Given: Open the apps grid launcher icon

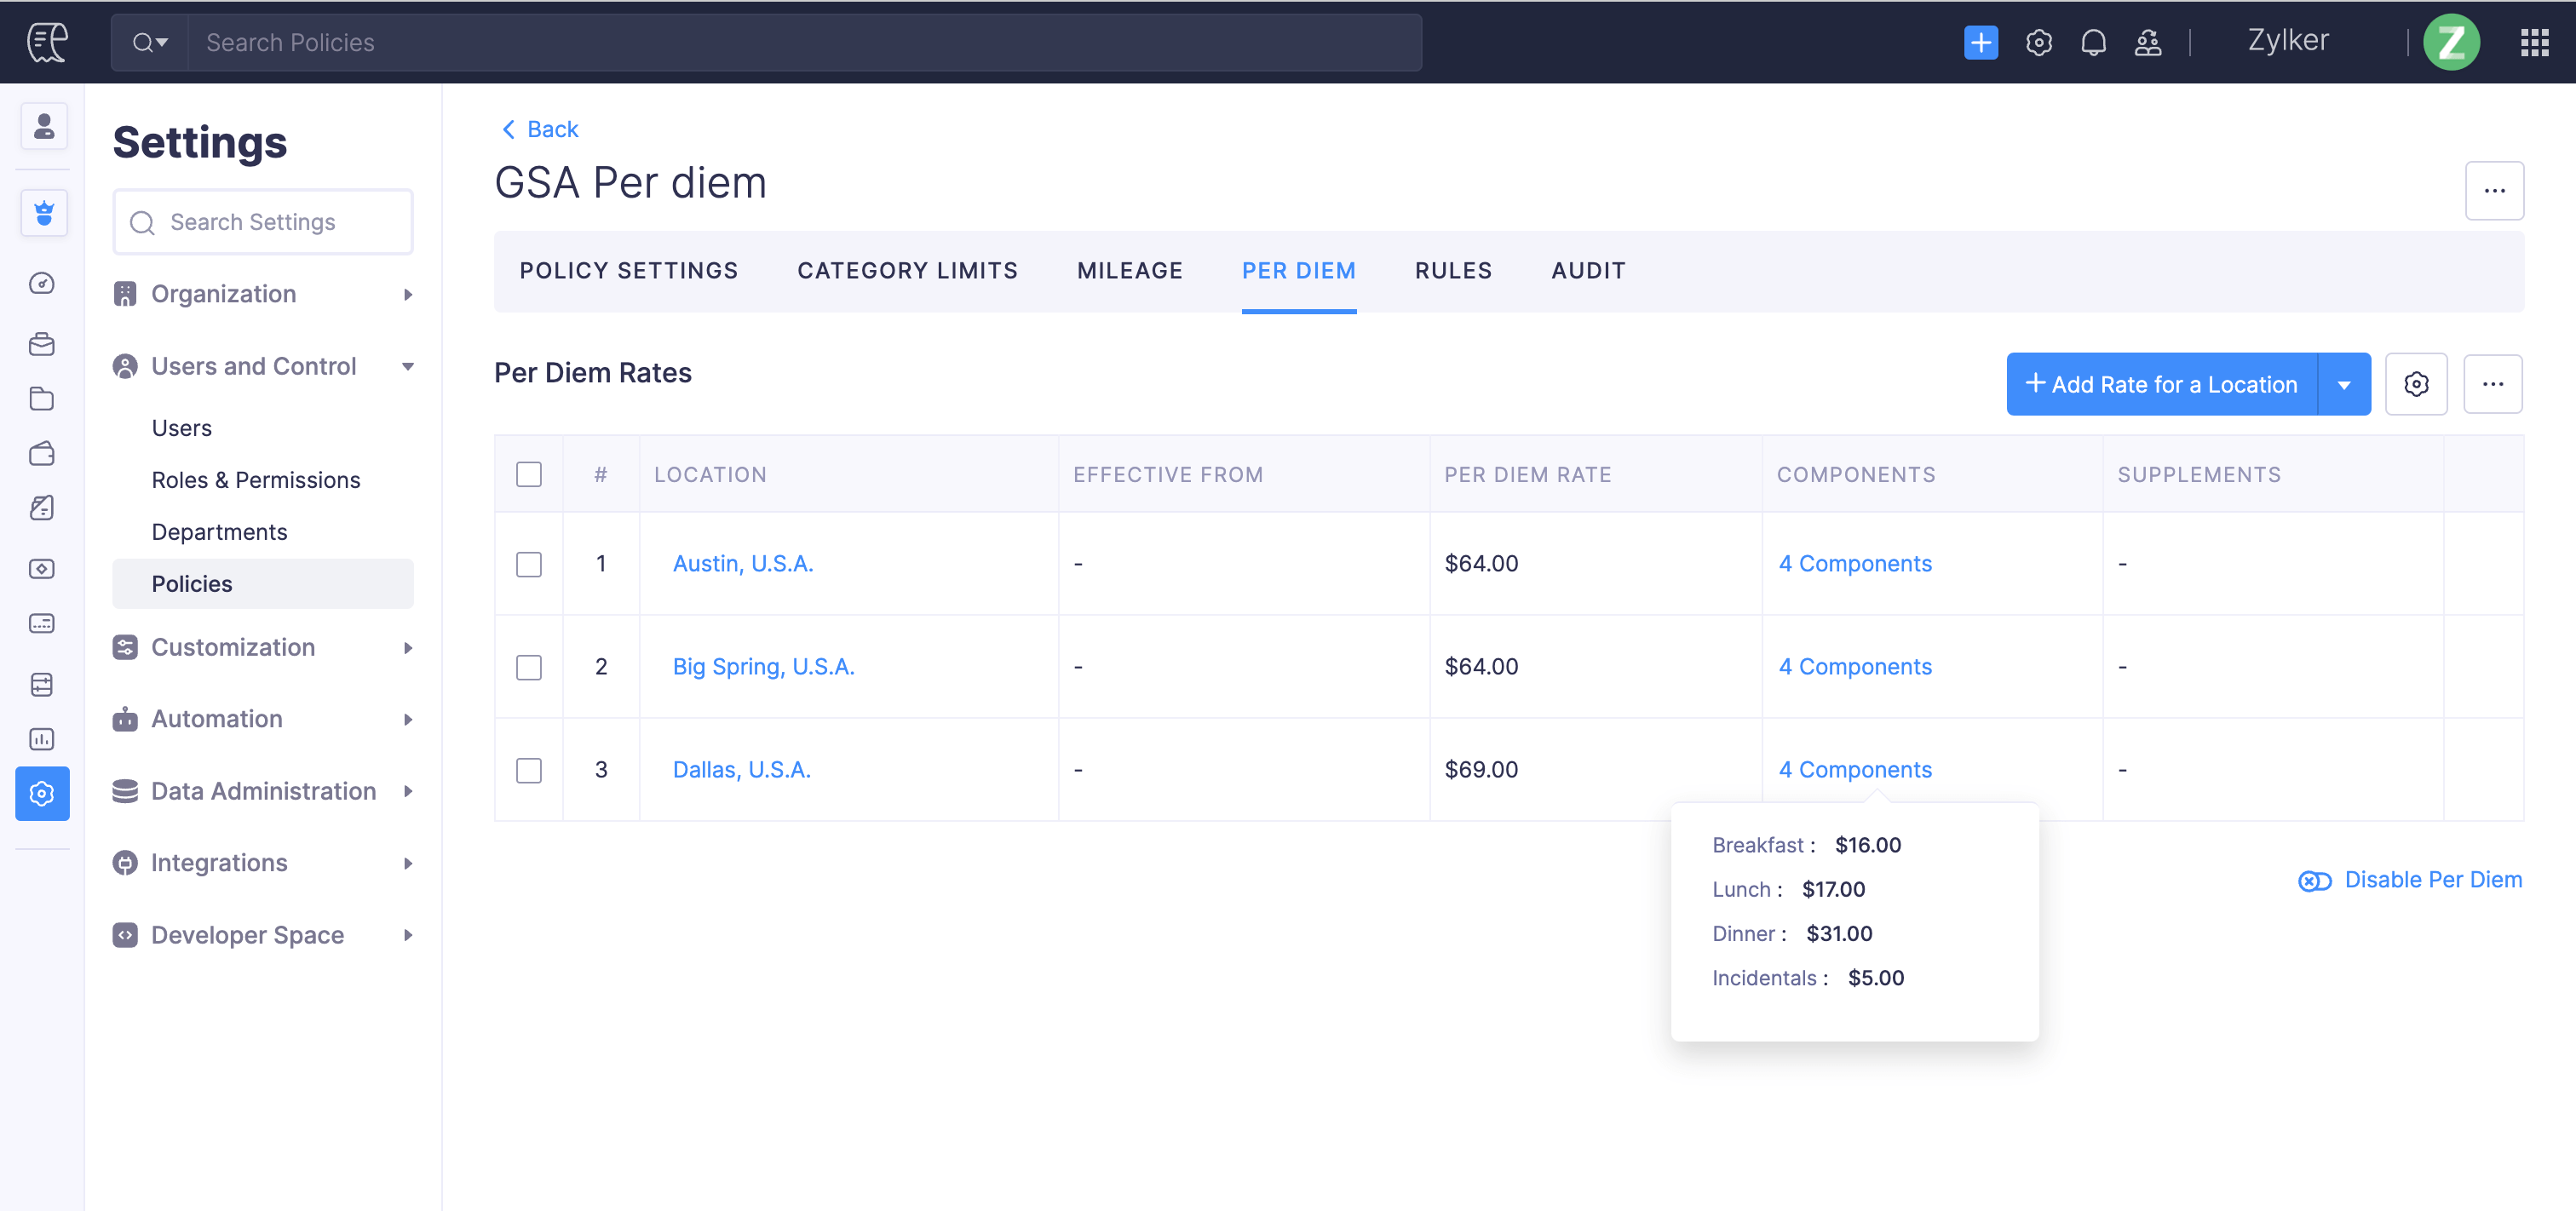Looking at the screenshot, I should click(2533, 42).
